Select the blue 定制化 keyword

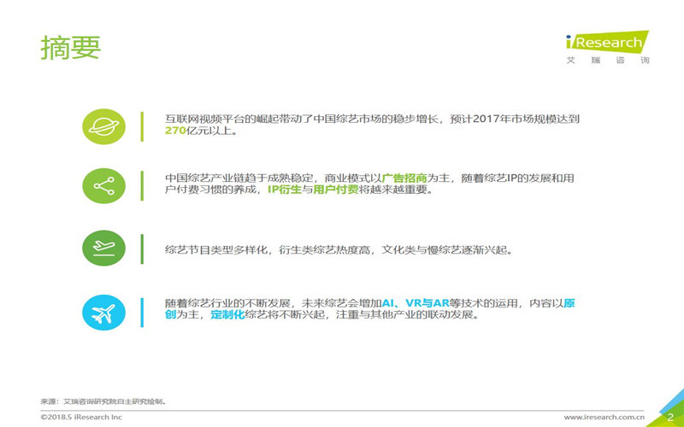(x=227, y=315)
